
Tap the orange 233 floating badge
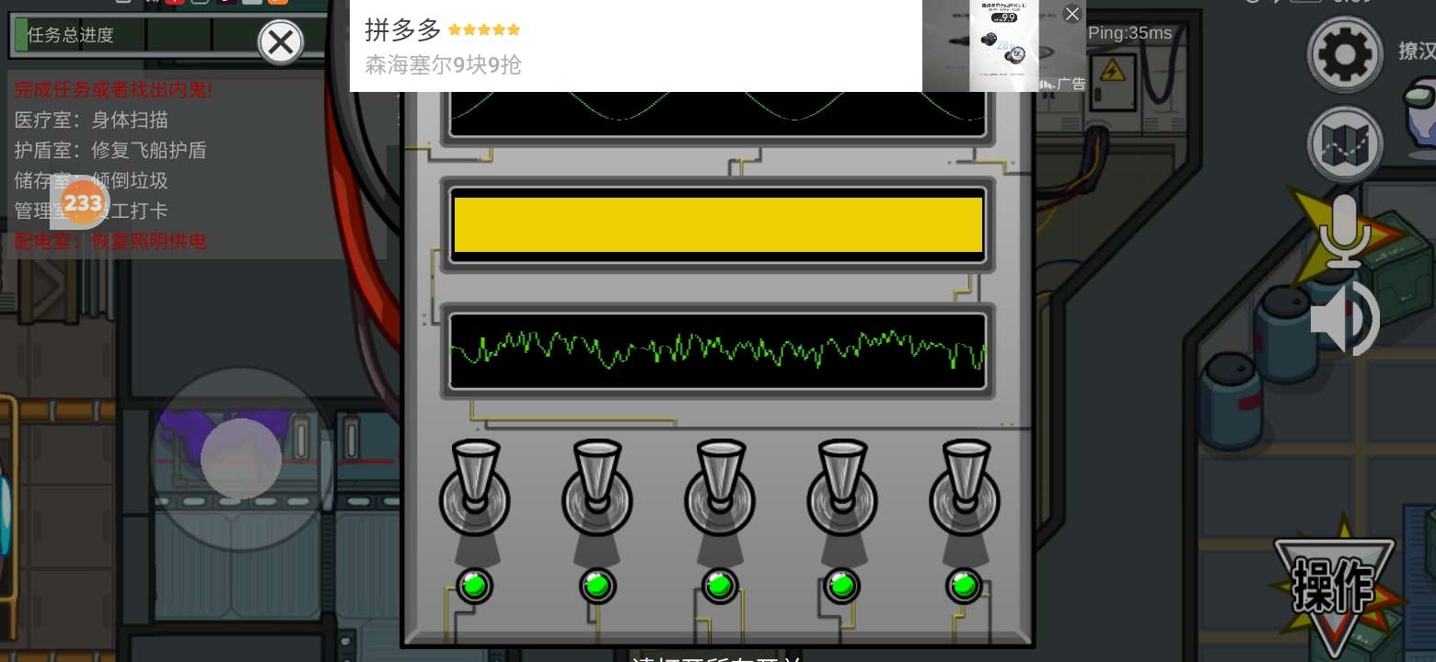click(x=83, y=203)
